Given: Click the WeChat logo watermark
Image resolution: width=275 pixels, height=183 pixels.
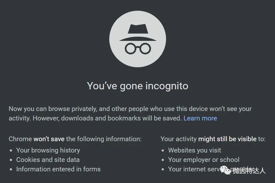Looking at the screenshot, I should coord(226,170).
